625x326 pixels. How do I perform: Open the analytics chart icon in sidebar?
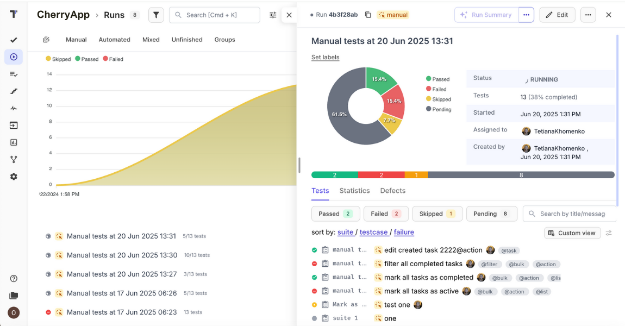14,142
